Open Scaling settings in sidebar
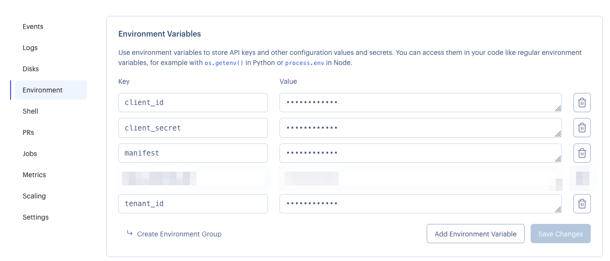610x261 pixels. tap(34, 196)
